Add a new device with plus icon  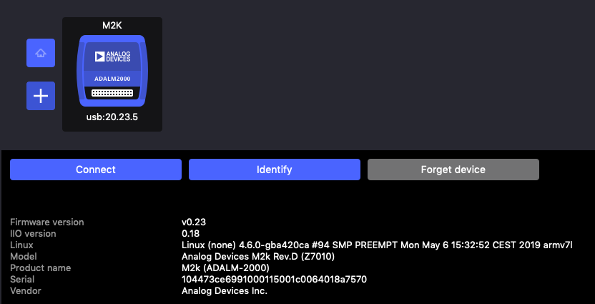click(41, 96)
